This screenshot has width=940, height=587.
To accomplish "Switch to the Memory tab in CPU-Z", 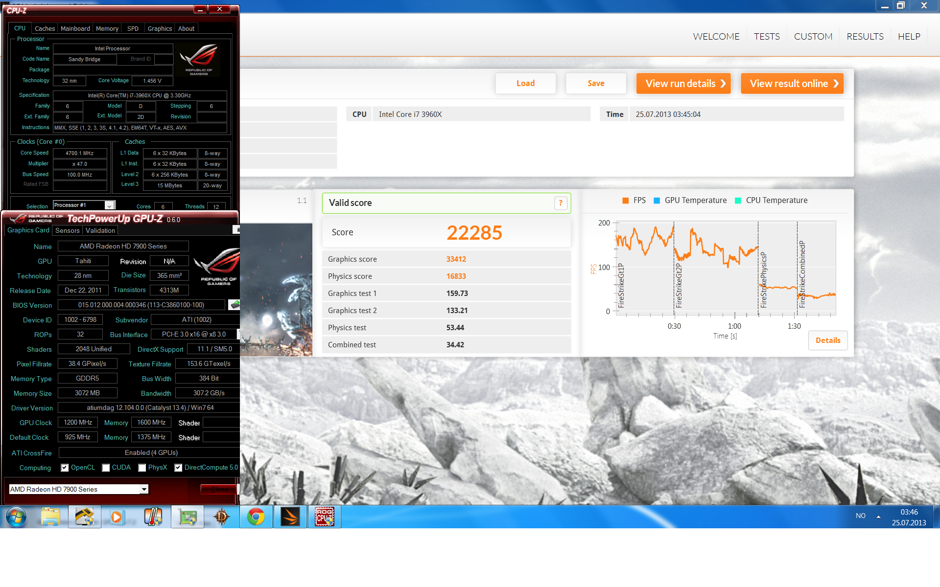I will pos(107,29).
